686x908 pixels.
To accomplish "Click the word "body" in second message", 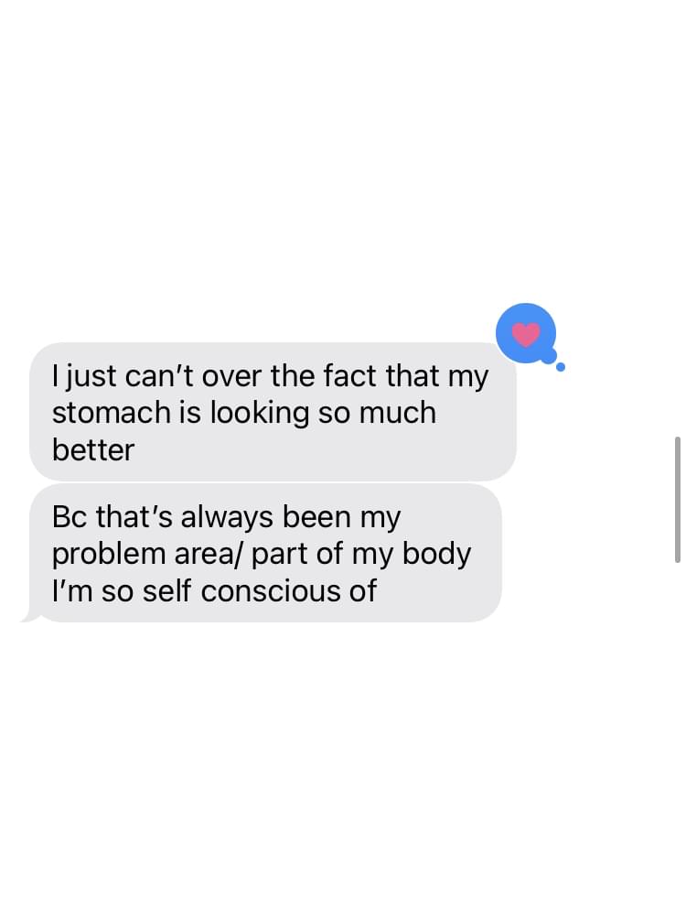I will coord(436,555).
